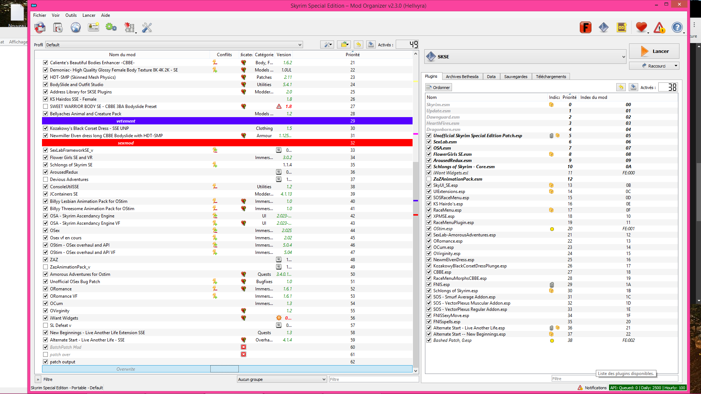Launch the red FNIS shortcut icon
Image resolution: width=701 pixels, height=394 pixels.
pyautogui.click(x=586, y=27)
